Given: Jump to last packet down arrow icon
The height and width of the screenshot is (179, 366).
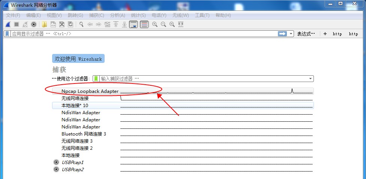Looking at the screenshot, I should point(124,24).
